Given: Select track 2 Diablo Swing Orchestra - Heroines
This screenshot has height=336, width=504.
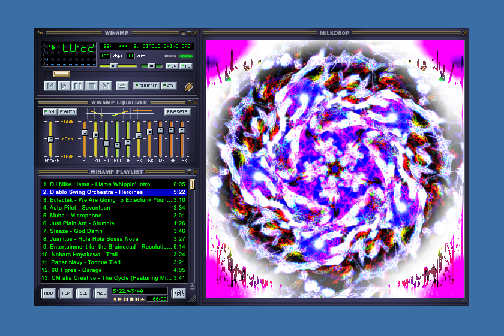Looking at the screenshot, I should pos(114,192).
